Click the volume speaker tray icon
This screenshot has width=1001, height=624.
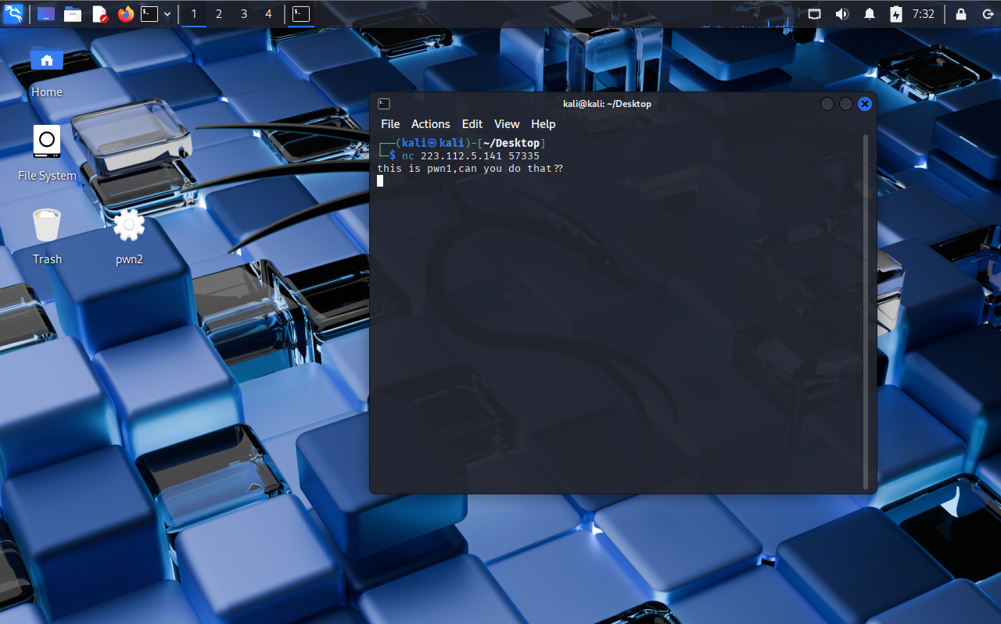(x=842, y=14)
